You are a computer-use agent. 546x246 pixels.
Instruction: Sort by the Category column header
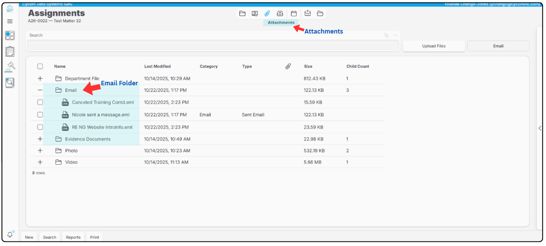[x=209, y=66]
